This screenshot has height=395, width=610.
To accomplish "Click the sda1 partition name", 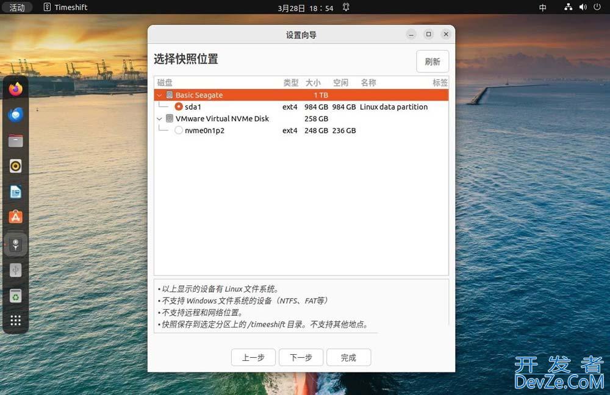I will pos(193,107).
